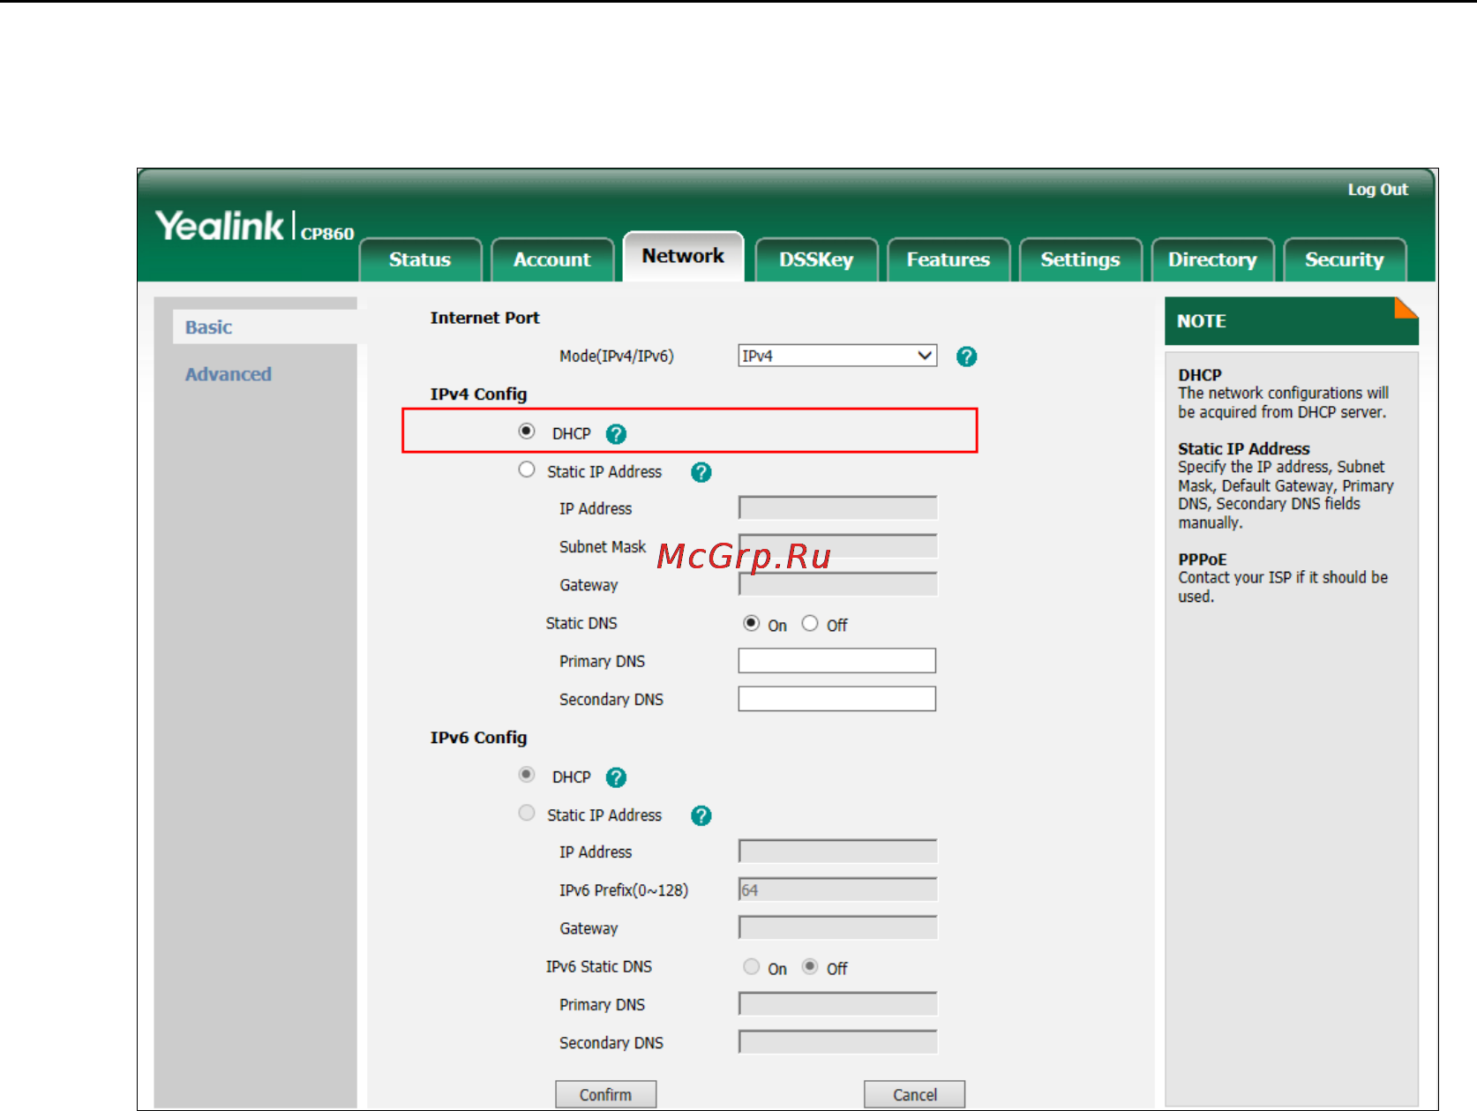Screen dimensions: 1477x1111
Task: Click the IPv6 Primary DNS field
Action: 837,1004
